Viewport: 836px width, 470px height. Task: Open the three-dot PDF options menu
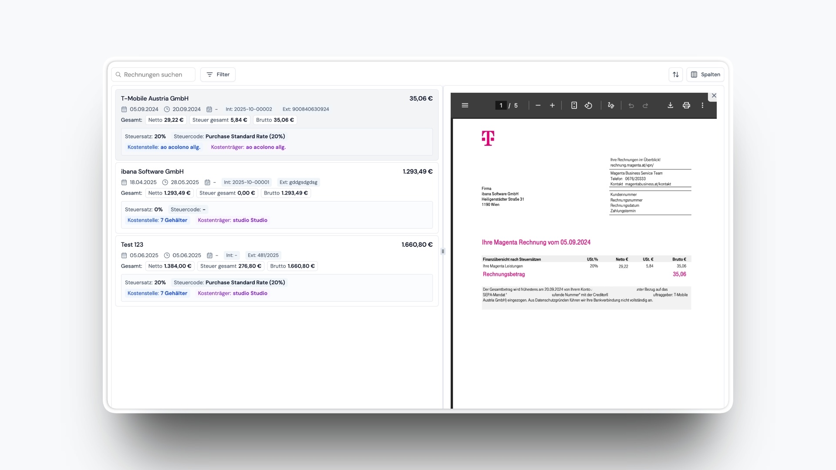pyautogui.click(x=702, y=105)
